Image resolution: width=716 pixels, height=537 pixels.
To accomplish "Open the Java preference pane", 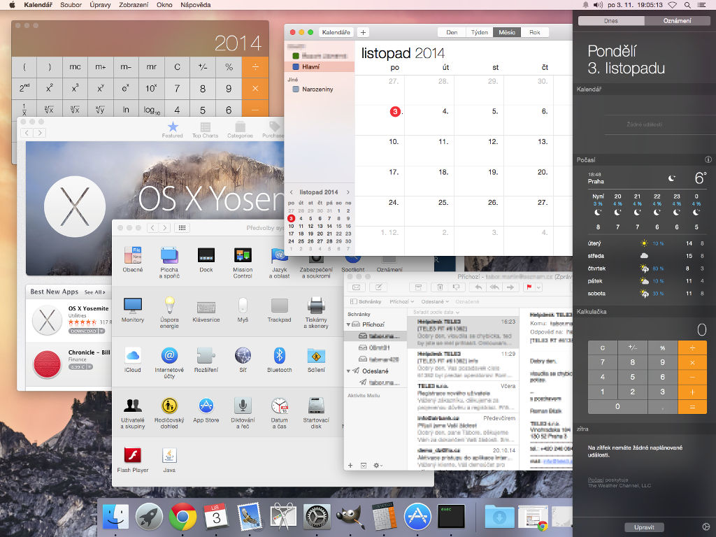I will (x=169, y=460).
